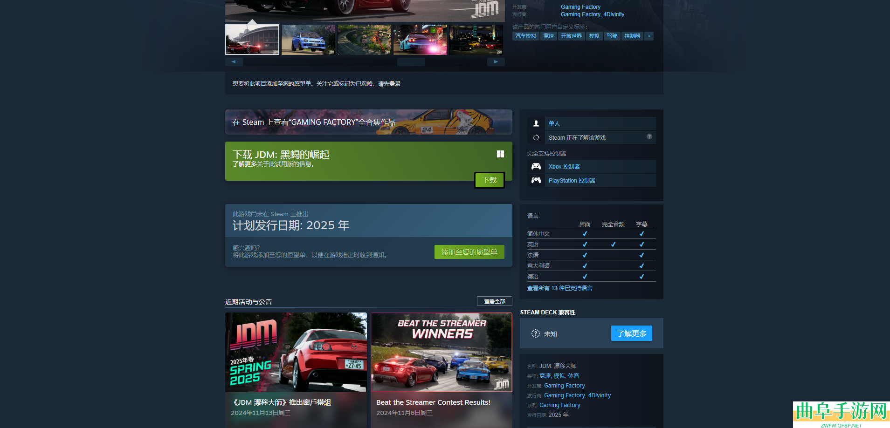Screen dimensions: 890x428
Task: Select the mountain road screenshot thumbnail
Action: click(364, 40)
